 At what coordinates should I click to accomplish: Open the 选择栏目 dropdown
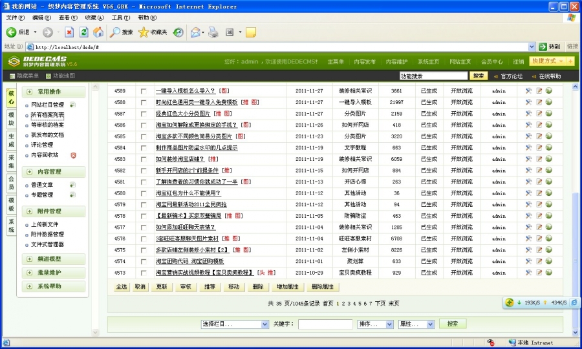coord(235,324)
